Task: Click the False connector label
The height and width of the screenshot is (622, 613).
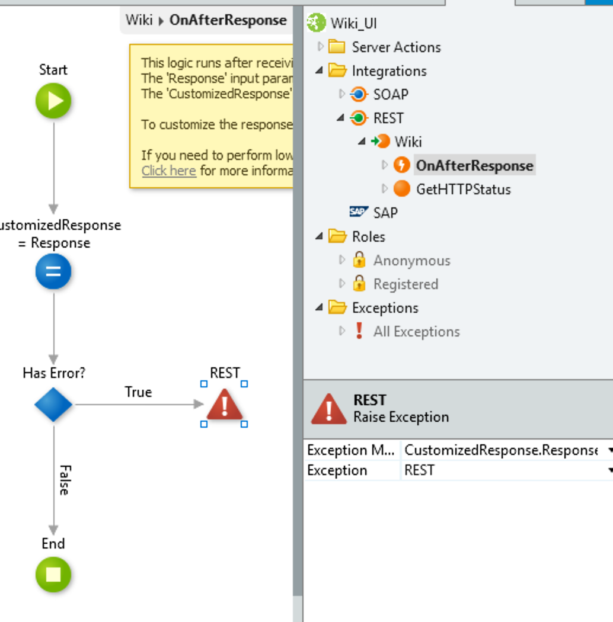Action: tap(65, 480)
